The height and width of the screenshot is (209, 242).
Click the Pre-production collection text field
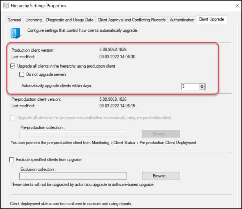coord(73,134)
